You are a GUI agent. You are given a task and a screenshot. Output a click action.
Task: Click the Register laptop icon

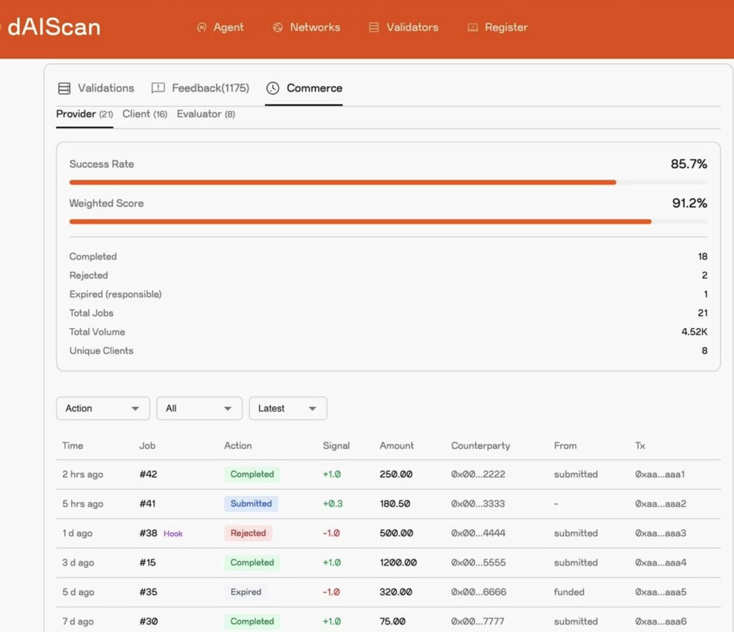(x=472, y=28)
